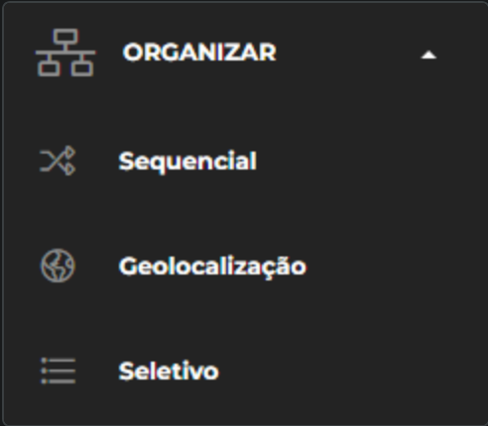The image size is (488, 426).
Task: Select the Sequencial organization mode label
Action: (187, 161)
